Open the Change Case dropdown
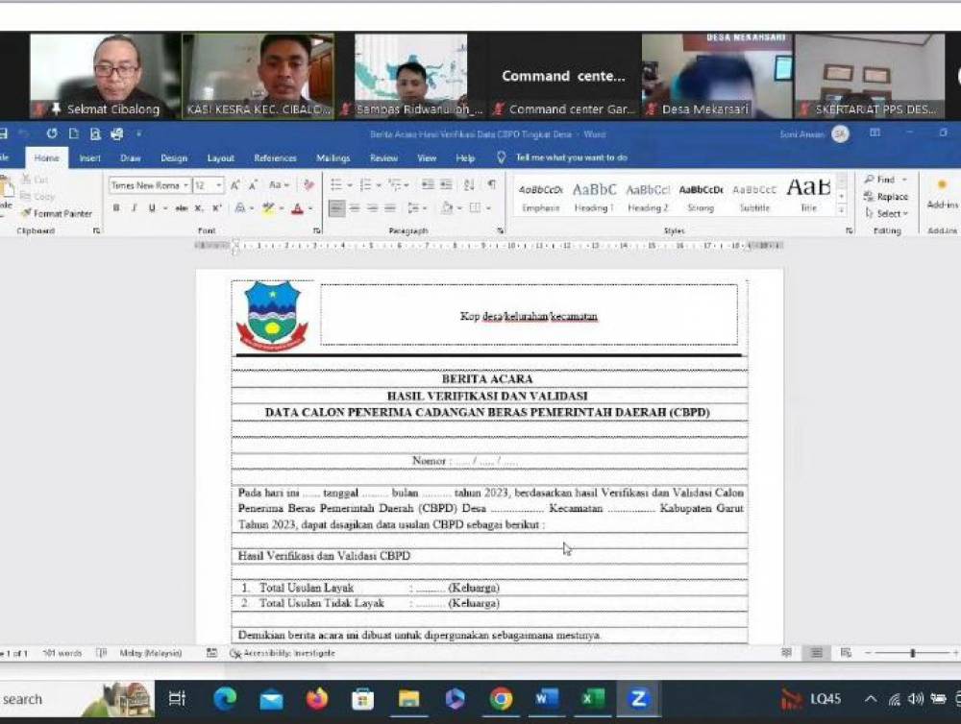Image resolution: width=961 pixels, height=724 pixels. (x=279, y=185)
